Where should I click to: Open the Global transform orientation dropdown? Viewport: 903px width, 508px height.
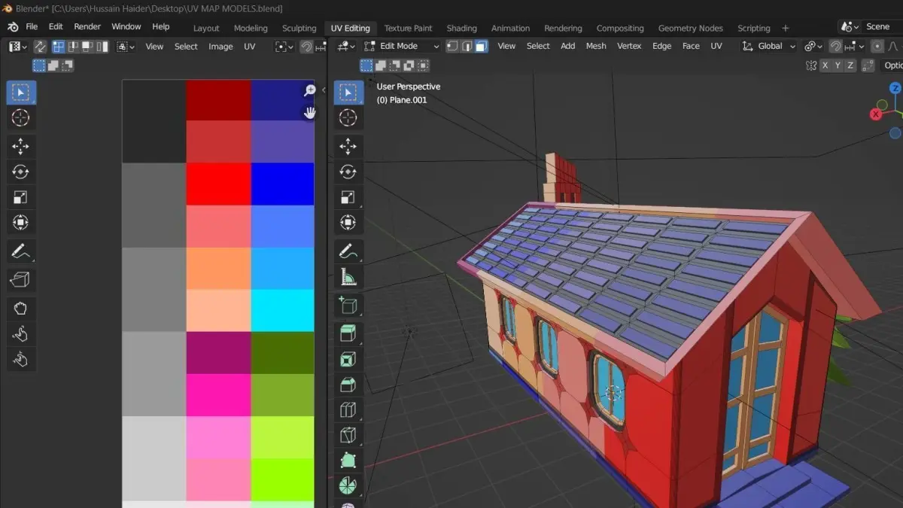coord(768,46)
